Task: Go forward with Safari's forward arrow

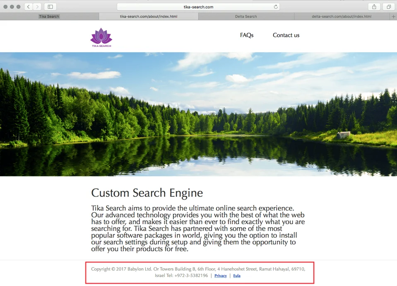Action: pos(37,7)
